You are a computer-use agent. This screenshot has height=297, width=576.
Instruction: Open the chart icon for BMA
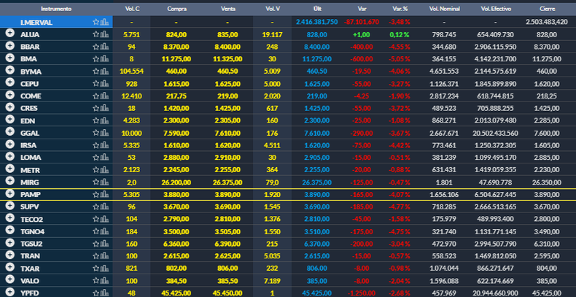[x=105, y=59]
